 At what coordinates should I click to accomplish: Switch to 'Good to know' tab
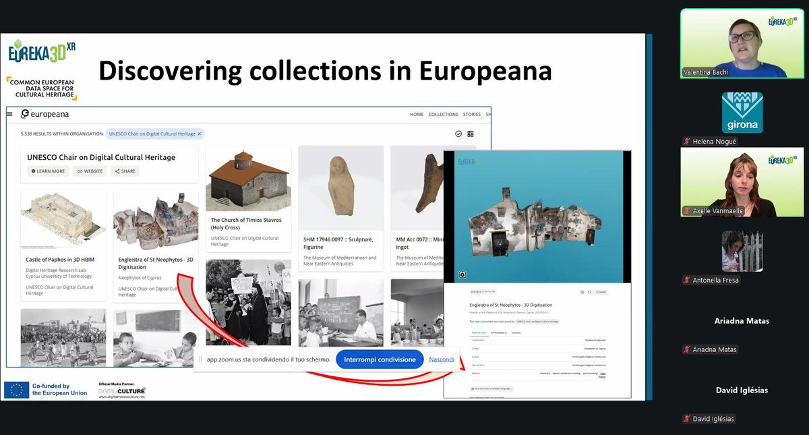[x=479, y=332]
